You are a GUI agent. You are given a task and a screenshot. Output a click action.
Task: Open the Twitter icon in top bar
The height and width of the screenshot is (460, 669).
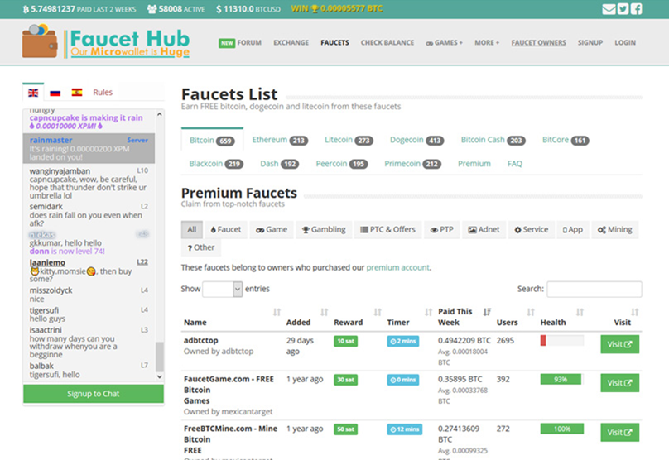623,9
